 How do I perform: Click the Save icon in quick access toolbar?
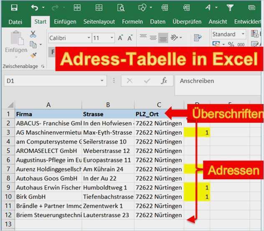pos(14,8)
